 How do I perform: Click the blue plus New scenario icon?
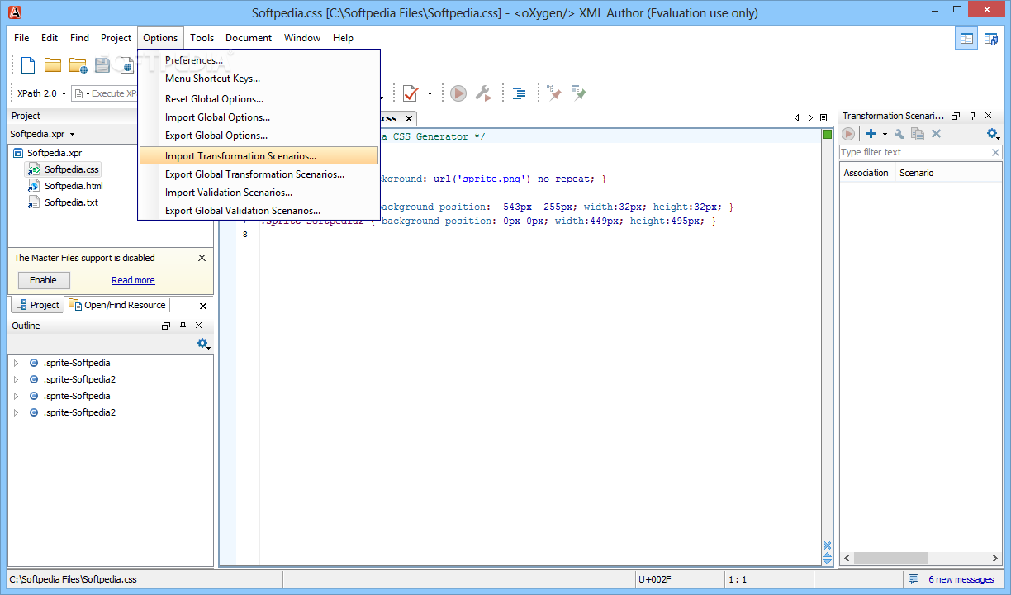pos(871,134)
